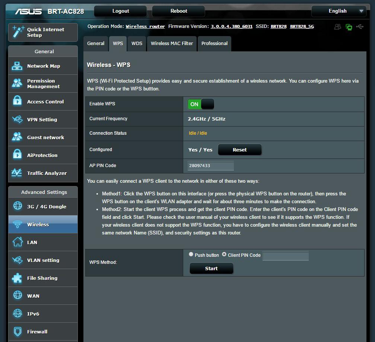Click the Logout button

pos(121,11)
